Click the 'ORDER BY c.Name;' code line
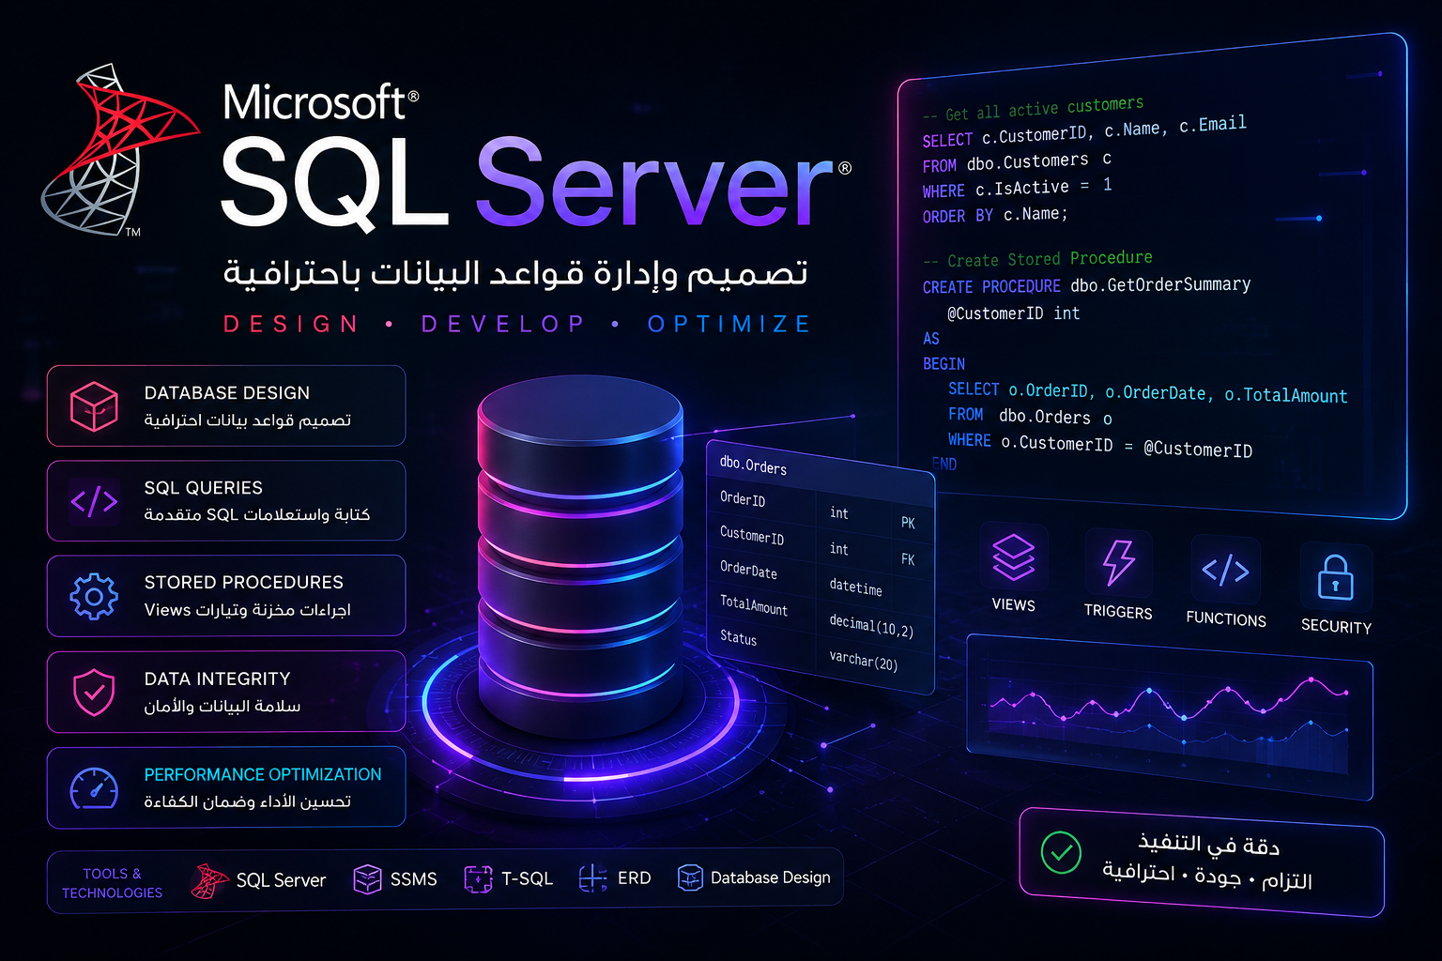1442x961 pixels. (995, 215)
